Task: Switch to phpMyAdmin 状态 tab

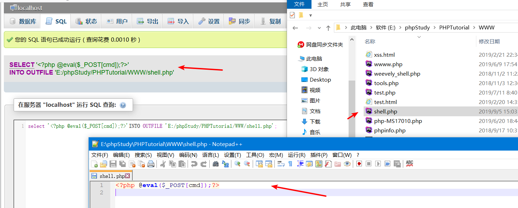Action: pyautogui.click(x=86, y=21)
